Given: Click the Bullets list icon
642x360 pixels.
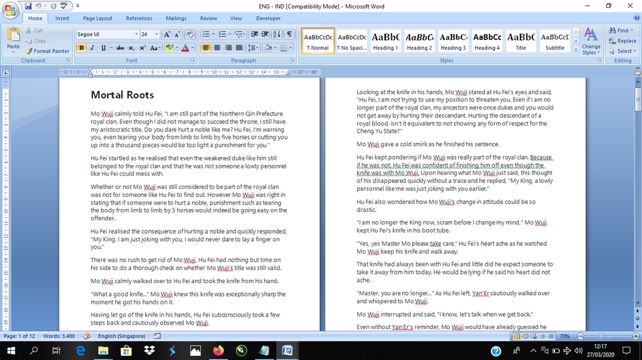Looking at the screenshot, I should (x=207, y=34).
